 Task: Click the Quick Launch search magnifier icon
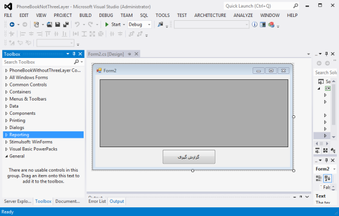pos(295,6)
